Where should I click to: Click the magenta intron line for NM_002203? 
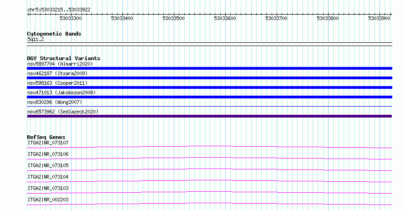point(209,204)
